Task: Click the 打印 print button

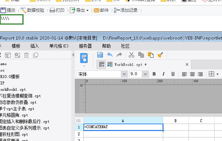Action: [x=57, y=10]
